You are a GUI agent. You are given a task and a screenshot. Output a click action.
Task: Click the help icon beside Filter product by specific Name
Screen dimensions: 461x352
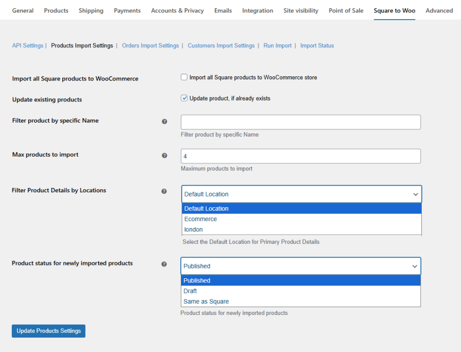point(164,121)
